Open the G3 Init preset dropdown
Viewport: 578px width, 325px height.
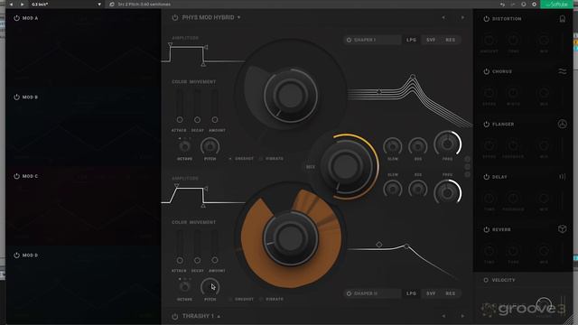99,5
